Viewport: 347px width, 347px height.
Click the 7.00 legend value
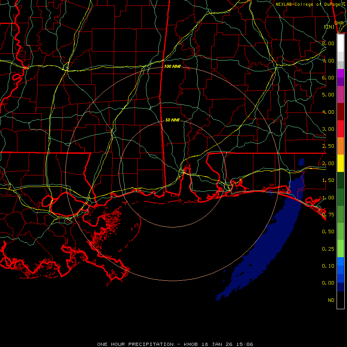pos(328,61)
